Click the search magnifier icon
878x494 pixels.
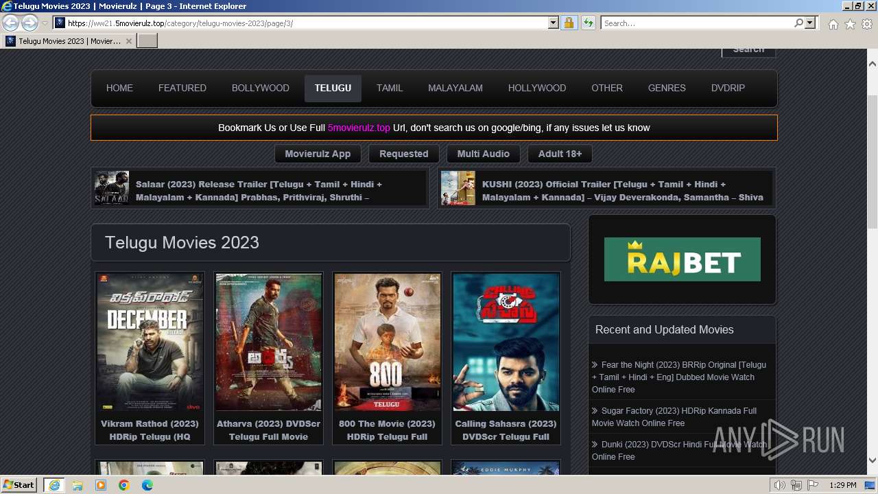pyautogui.click(x=798, y=23)
